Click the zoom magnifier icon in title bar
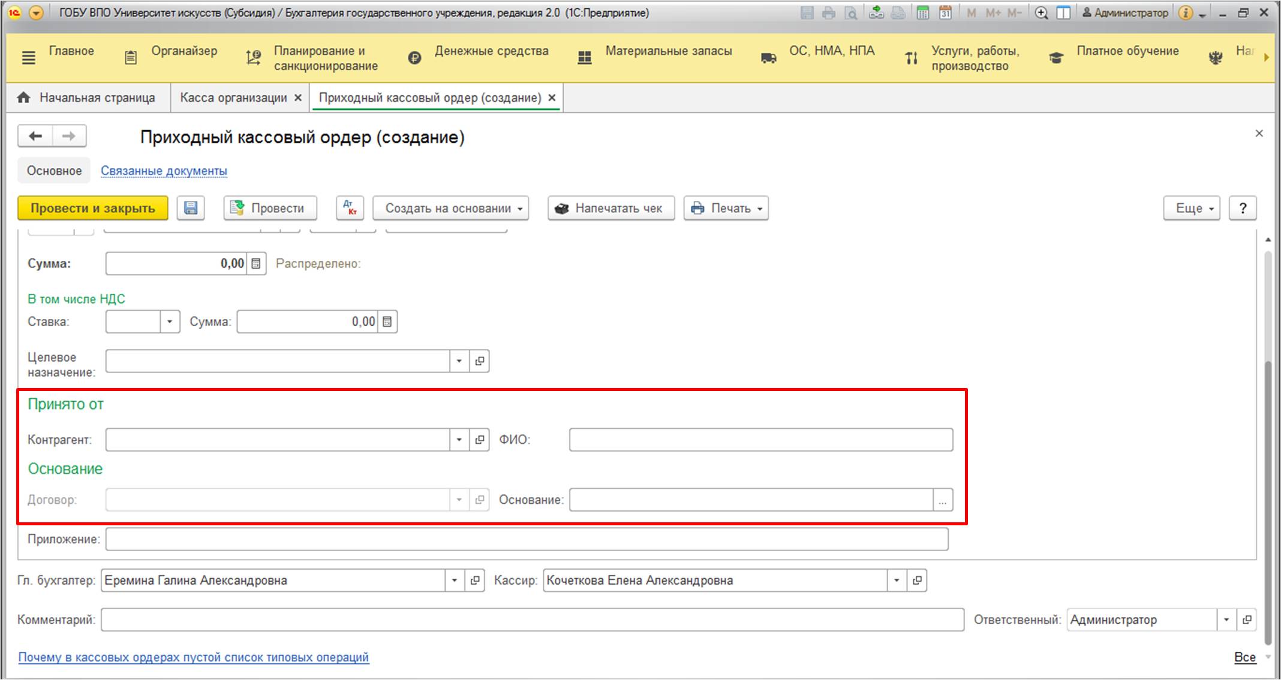The width and height of the screenshot is (1281, 680). click(x=1041, y=13)
